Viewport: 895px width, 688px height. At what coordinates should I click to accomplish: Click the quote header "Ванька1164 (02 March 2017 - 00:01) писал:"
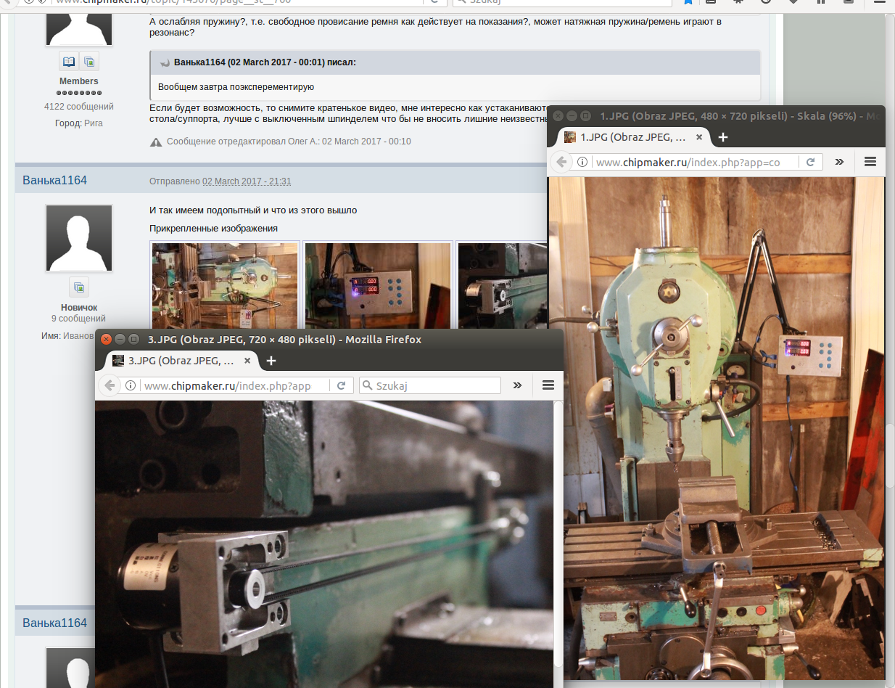265,62
